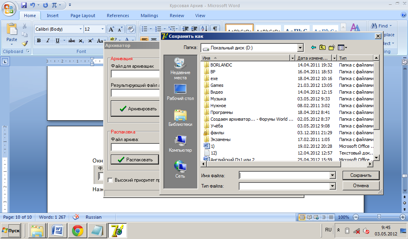Image resolution: width=408 pixels, height=239 pixels.
Task: Click the Format Painter brush icon
Action: (25, 43)
